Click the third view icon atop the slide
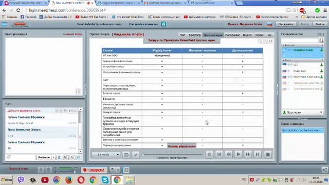This screenshot has width=329, height=185. 270,41
